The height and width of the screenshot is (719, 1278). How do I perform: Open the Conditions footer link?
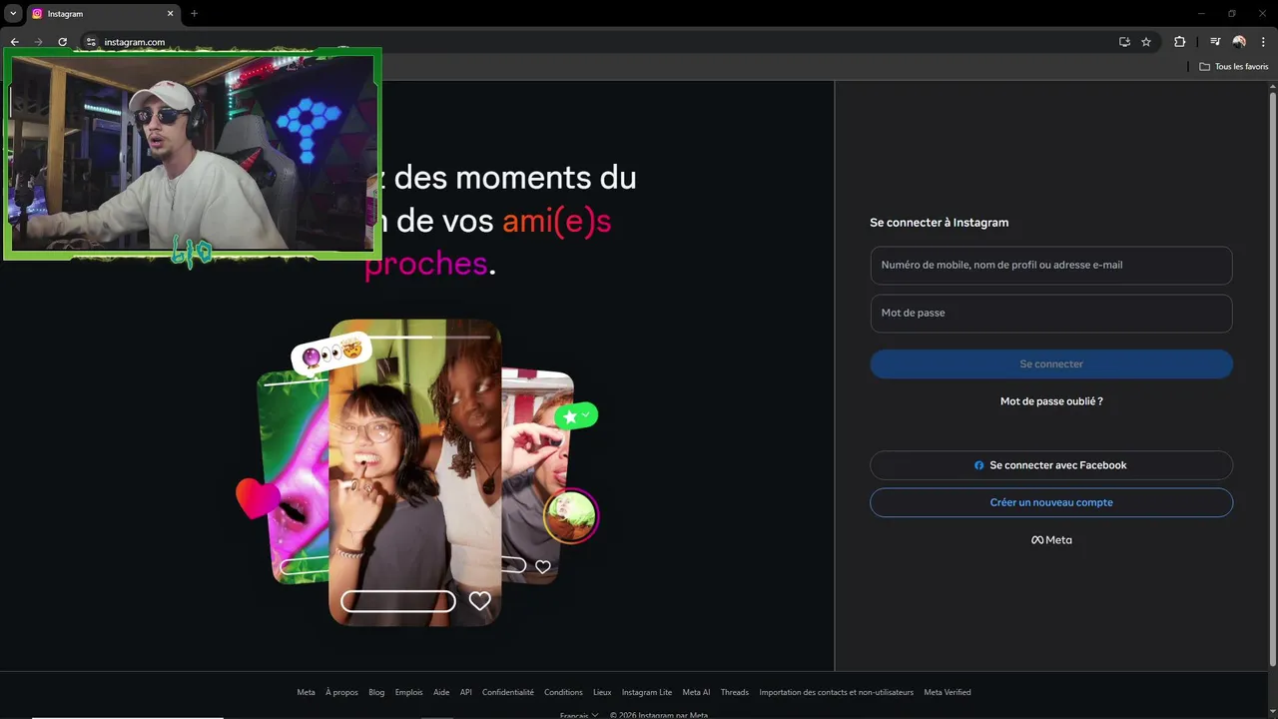point(563,692)
